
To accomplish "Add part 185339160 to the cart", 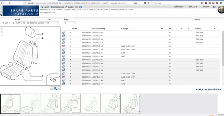I will 64,53.
